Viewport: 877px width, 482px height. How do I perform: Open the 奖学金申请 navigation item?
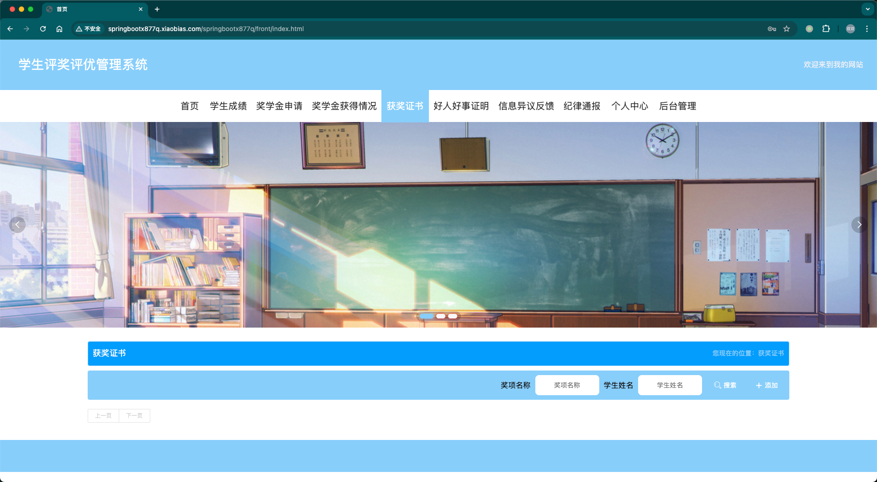(280, 106)
